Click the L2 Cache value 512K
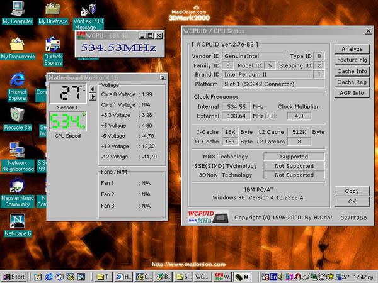The image size is (378, 283). click(299, 132)
